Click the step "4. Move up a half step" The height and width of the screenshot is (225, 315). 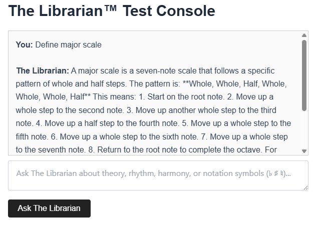tap(111, 123)
